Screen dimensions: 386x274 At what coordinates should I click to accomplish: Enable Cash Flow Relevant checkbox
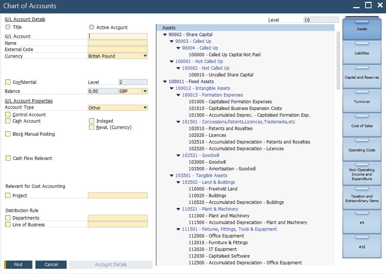8,158
